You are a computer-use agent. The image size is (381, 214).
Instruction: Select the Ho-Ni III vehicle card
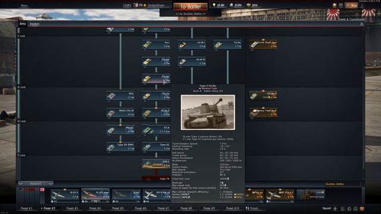pos(192,61)
